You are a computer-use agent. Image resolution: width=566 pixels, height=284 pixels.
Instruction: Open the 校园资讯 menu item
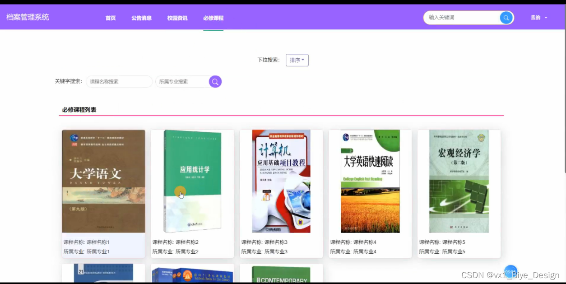coord(177,18)
